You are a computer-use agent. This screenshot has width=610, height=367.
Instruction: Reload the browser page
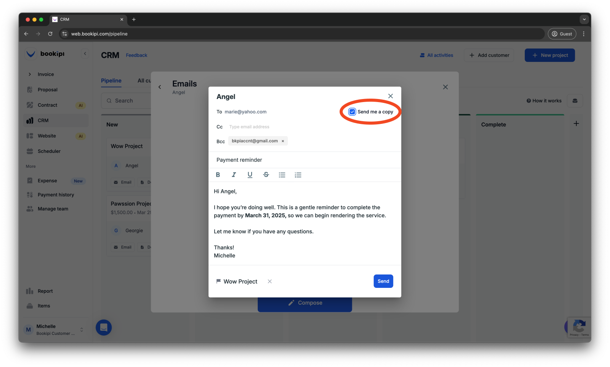click(x=50, y=34)
